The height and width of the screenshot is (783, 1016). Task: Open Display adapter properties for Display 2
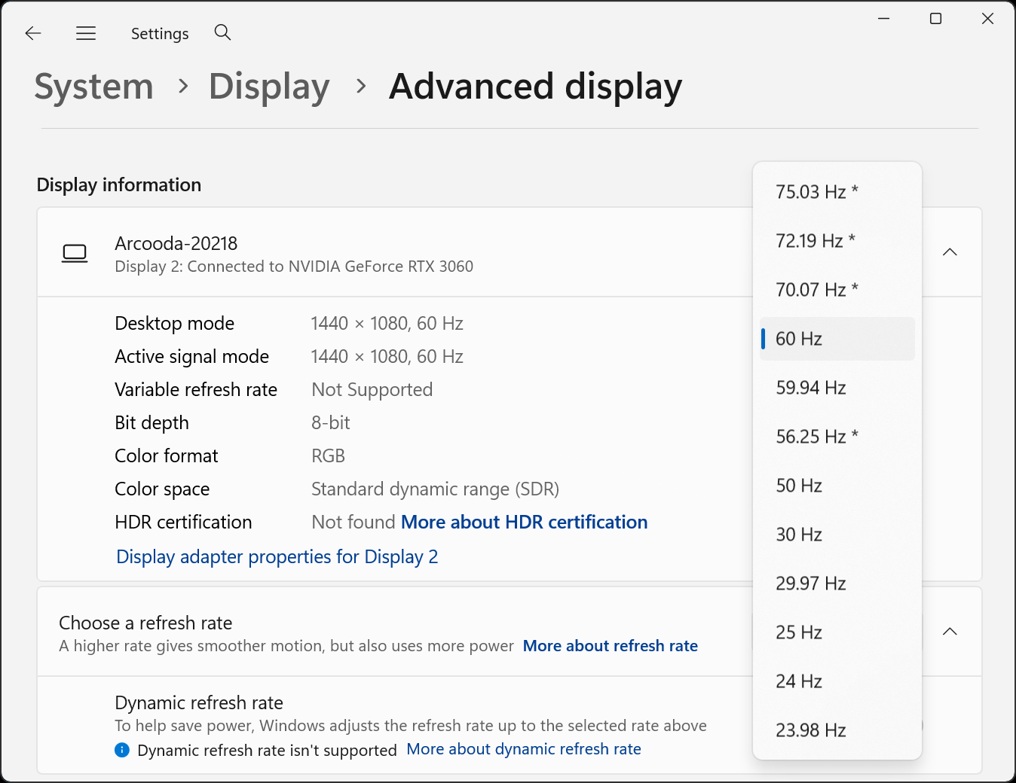click(x=277, y=557)
